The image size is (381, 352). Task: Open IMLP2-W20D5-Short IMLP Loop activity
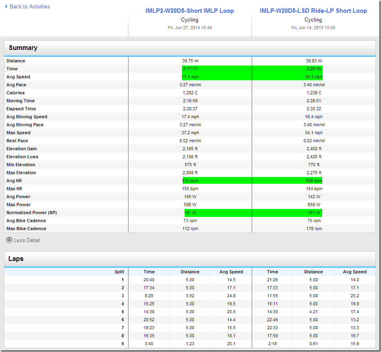coord(190,11)
